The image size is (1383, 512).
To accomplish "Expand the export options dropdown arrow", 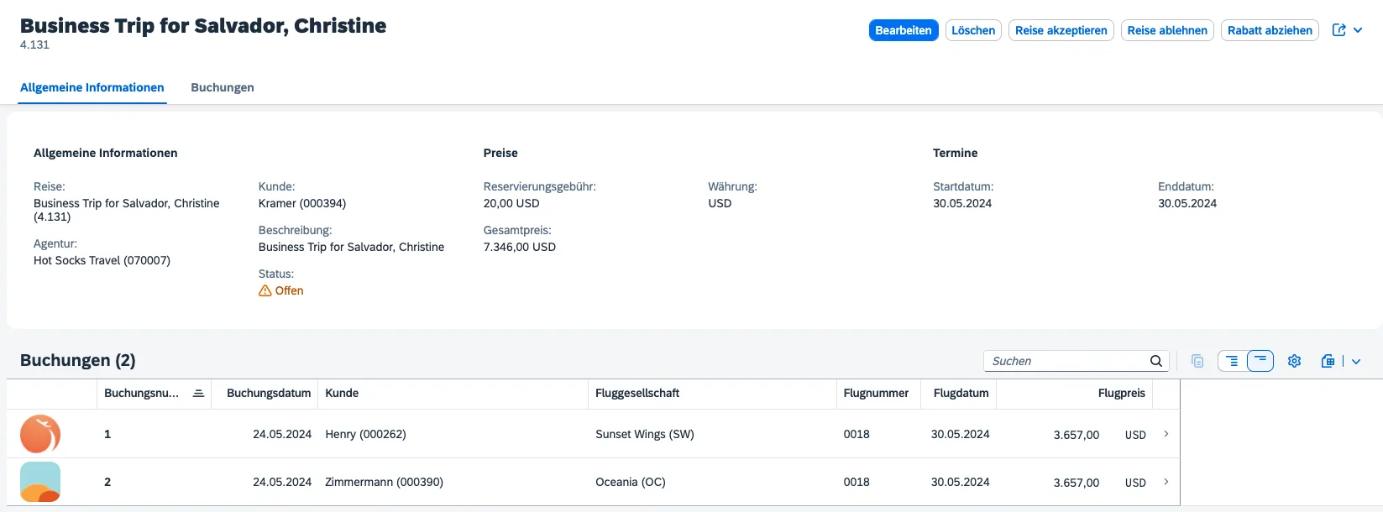I will (x=1356, y=361).
